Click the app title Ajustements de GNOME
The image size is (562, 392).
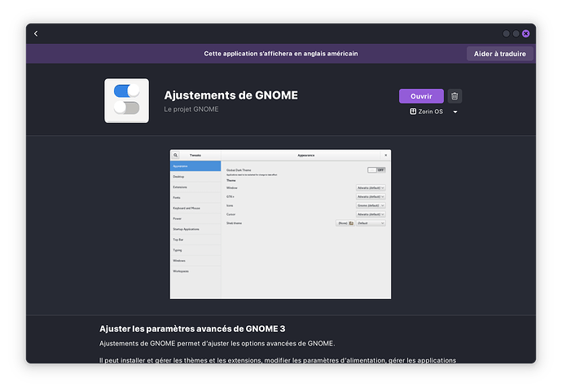point(231,95)
